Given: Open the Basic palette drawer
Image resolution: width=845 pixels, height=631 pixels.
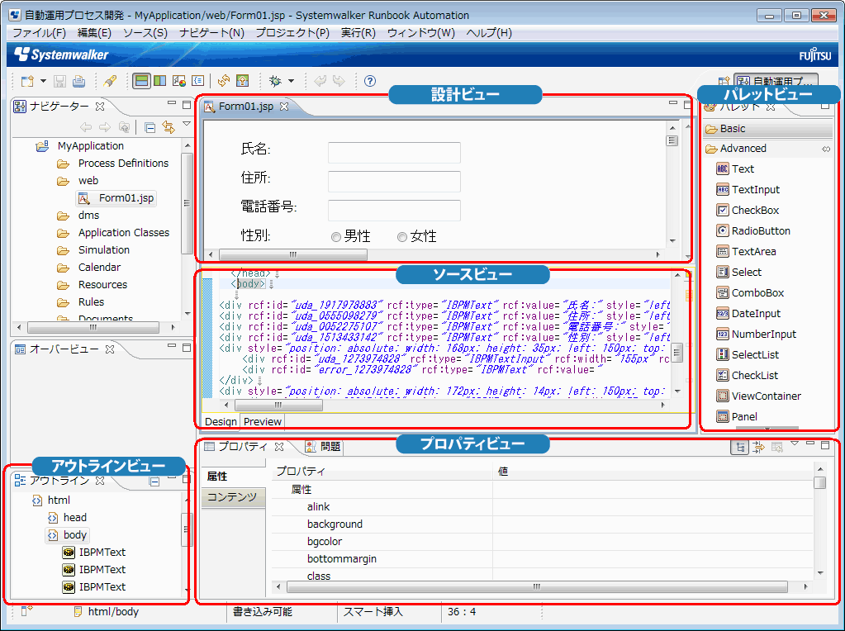Looking at the screenshot, I should [768, 129].
